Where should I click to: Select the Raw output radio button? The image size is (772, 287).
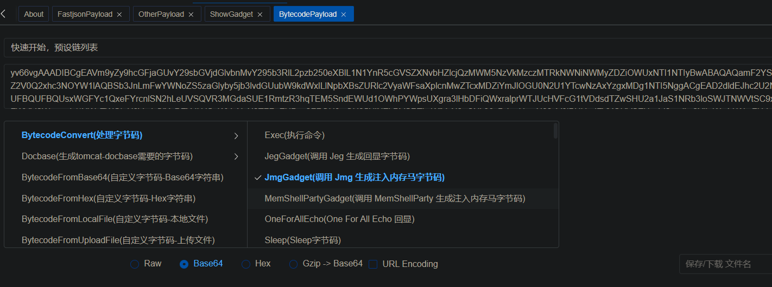click(135, 264)
